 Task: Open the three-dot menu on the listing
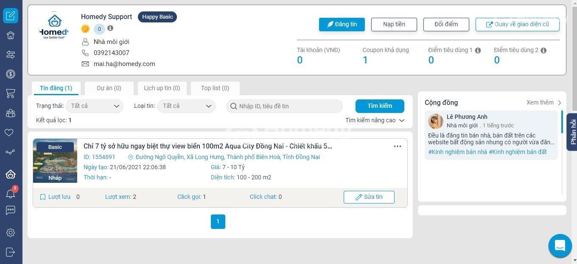(398, 146)
